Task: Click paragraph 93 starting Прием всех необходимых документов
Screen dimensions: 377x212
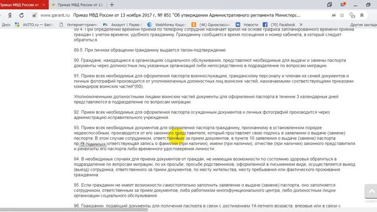Action: [x=214, y=138]
